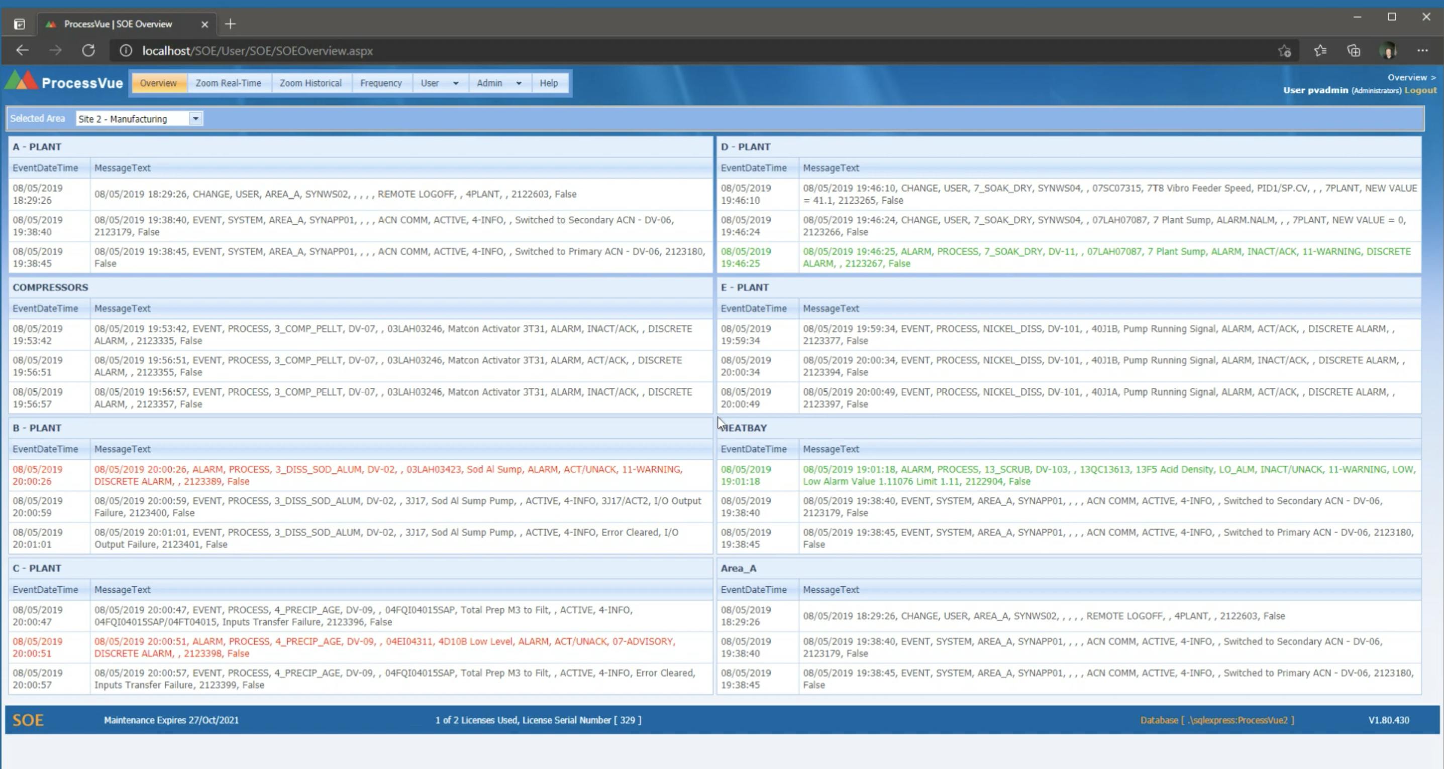
Task: Click the browser profile avatar
Action: click(x=1388, y=51)
